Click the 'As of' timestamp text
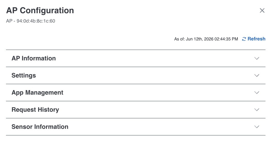Image resolution: width=273 pixels, height=141 pixels. coord(206,39)
